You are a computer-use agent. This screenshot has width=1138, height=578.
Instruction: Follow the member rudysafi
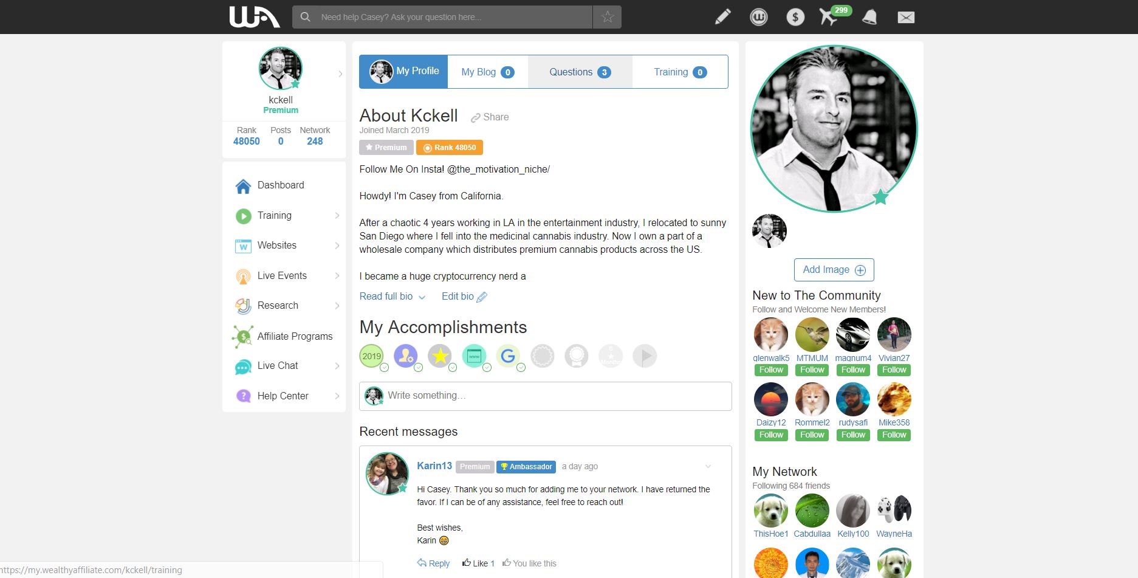(x=853, y=435)
